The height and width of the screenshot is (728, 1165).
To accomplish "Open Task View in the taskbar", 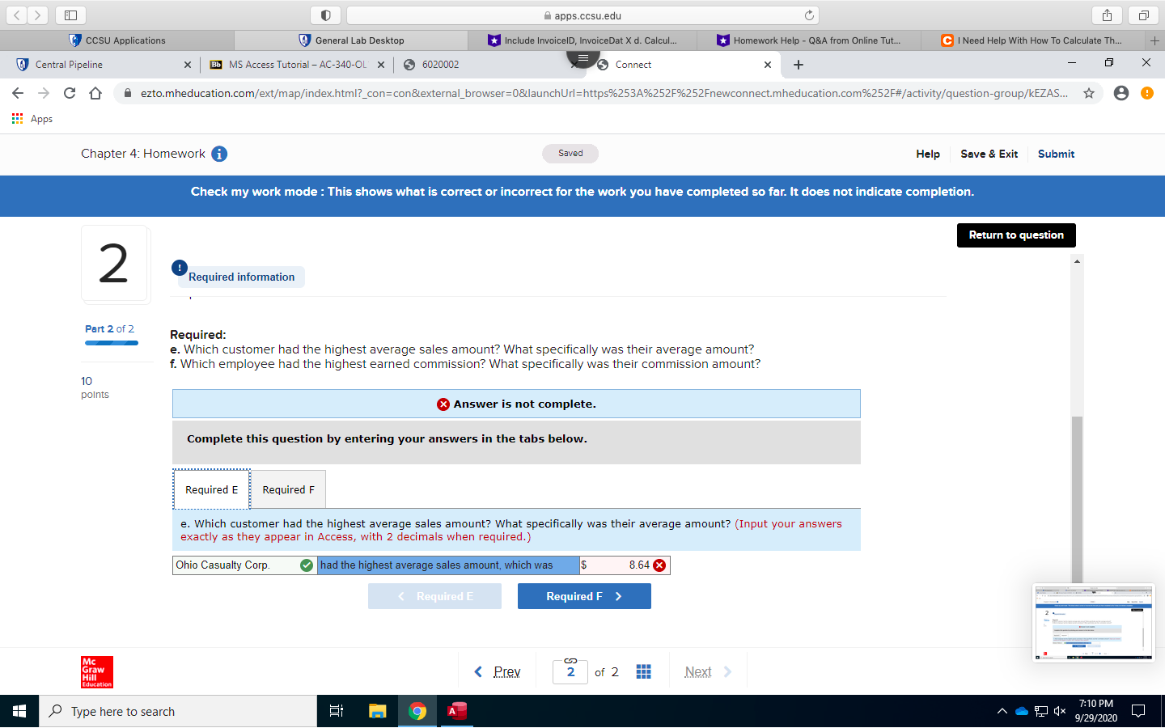I will pyautogui.click(x=336, y=711).
